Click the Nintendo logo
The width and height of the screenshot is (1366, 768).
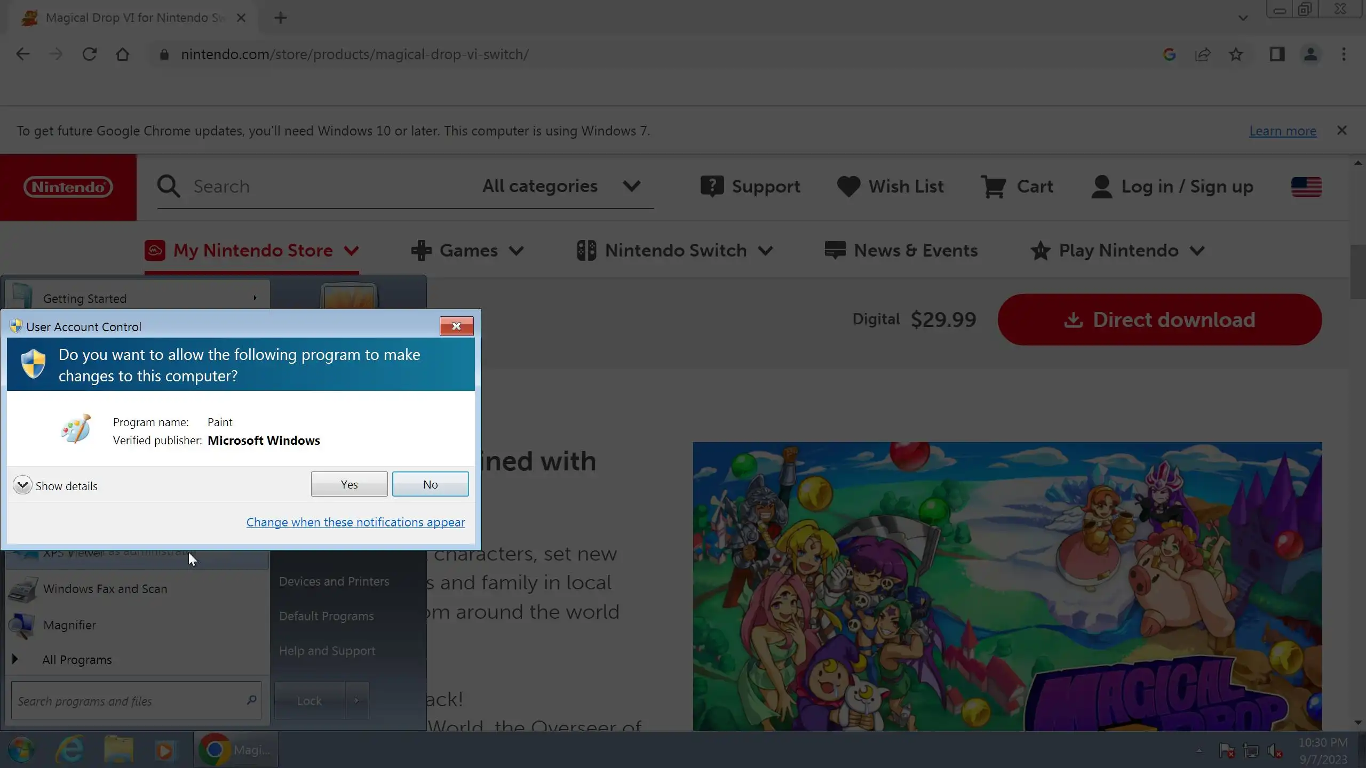(68, 187)
